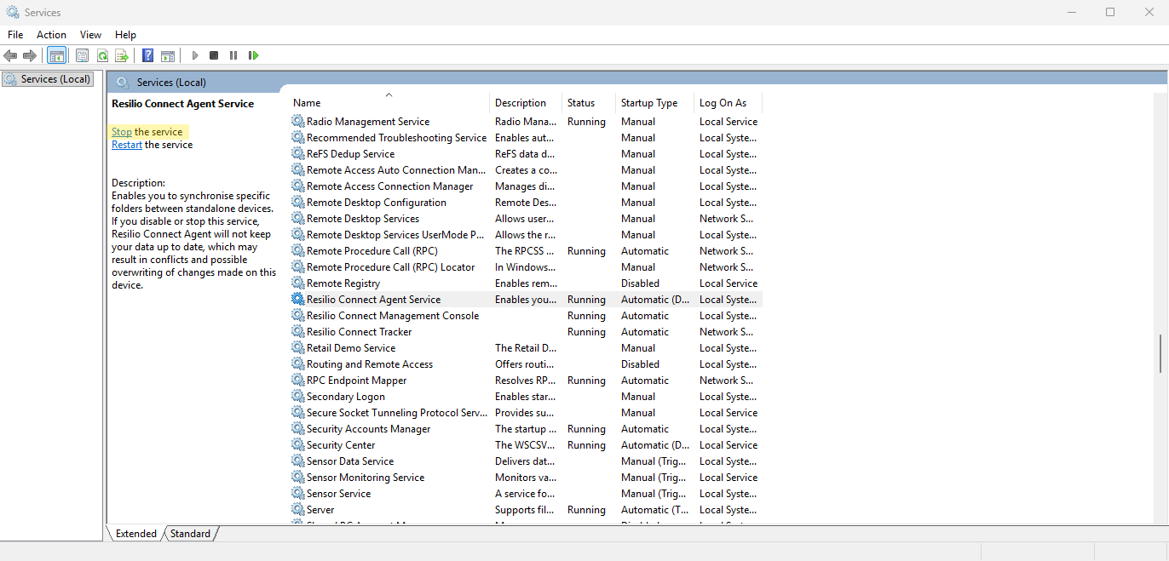Click the Stop Service square icon
The width and height of the screenshot is (1169, 561).
214,55
